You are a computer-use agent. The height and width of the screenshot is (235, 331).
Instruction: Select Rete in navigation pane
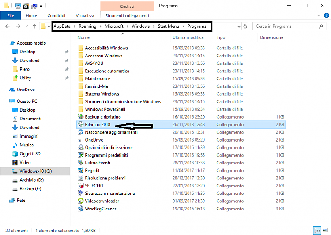coord(21,200)
